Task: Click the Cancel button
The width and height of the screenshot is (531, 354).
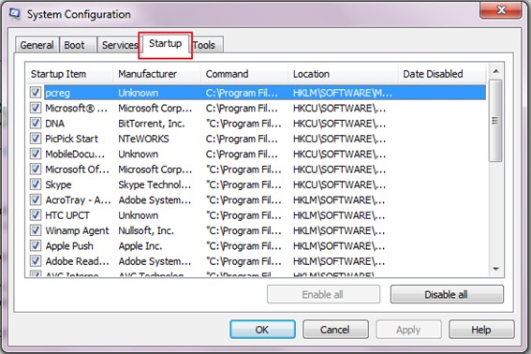Action: pyautogui.click(x=335, y=330)
